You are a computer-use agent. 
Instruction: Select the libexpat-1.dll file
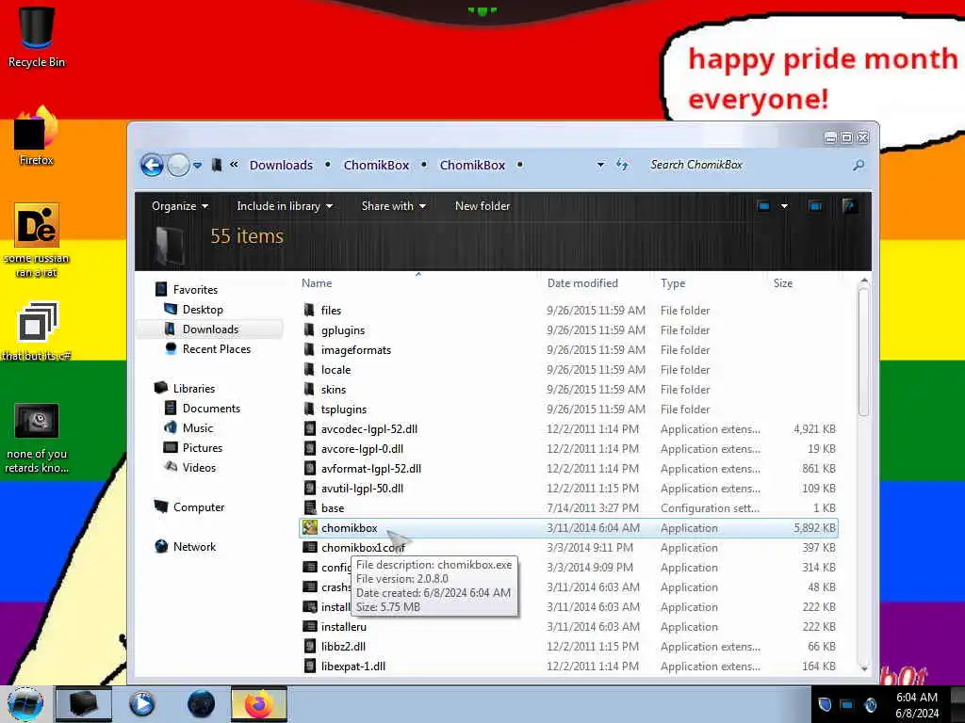pos(353,666)
